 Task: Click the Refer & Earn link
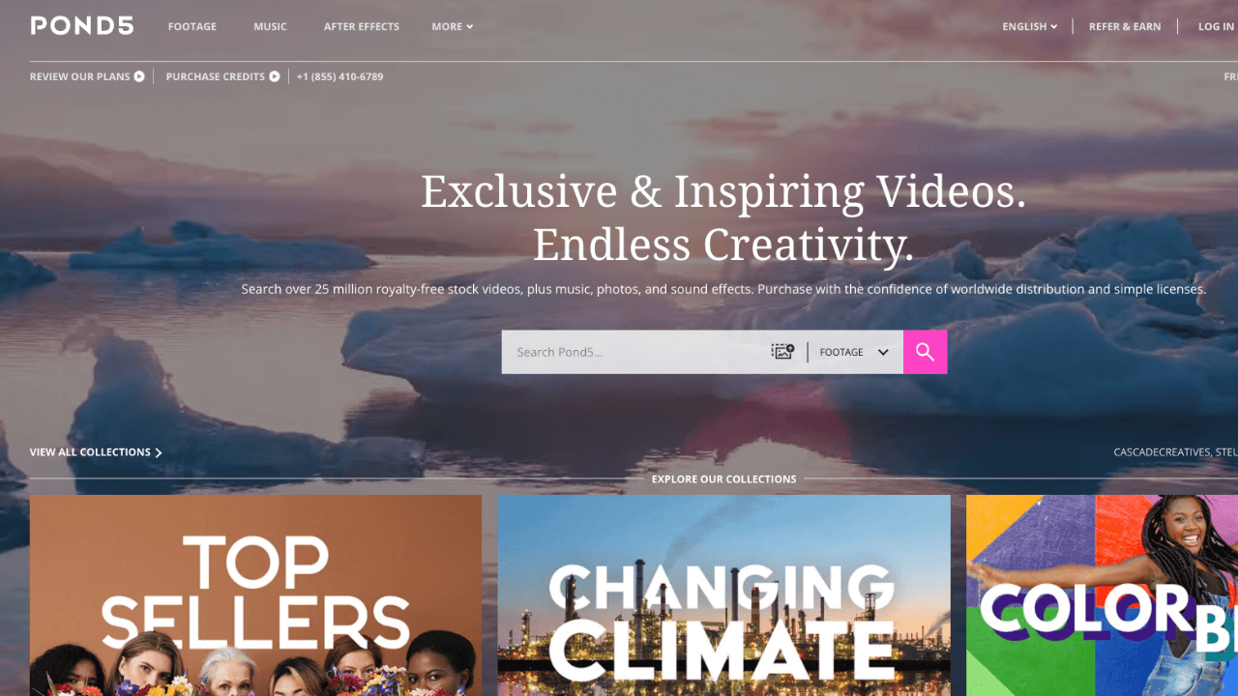[1125, 27]
